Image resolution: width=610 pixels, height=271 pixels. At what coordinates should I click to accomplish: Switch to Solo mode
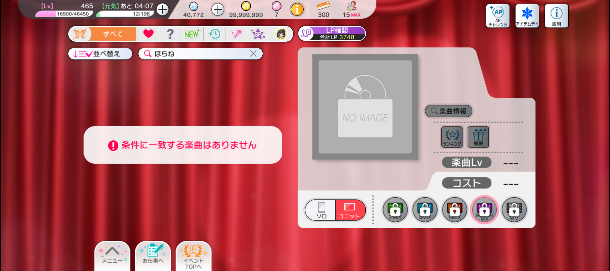pos(321,210)
